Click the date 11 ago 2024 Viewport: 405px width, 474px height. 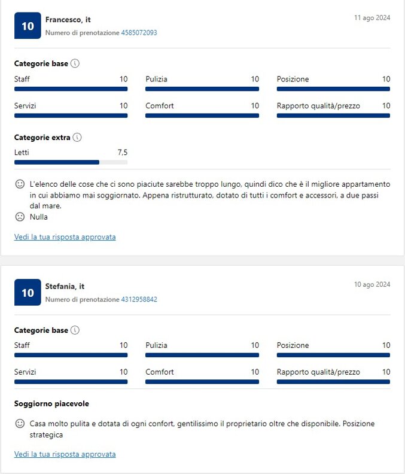tap(371, 18)
